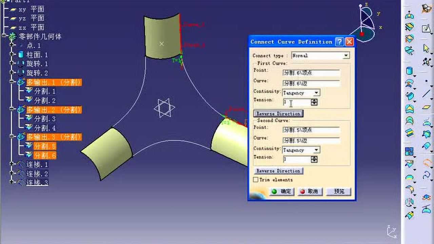
Task: Confirm with the 确定 button
Action: pyautogui.click(x=282, y=191)
